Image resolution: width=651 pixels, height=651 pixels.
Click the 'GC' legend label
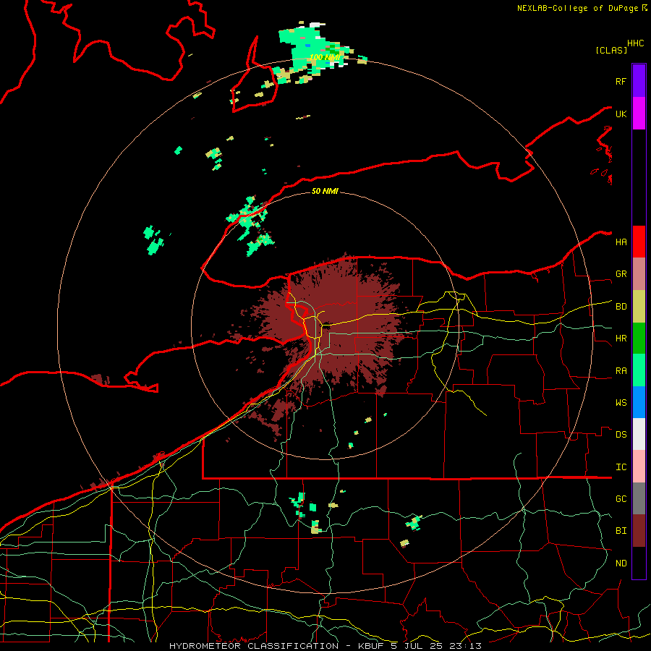[x=621, y=499]
